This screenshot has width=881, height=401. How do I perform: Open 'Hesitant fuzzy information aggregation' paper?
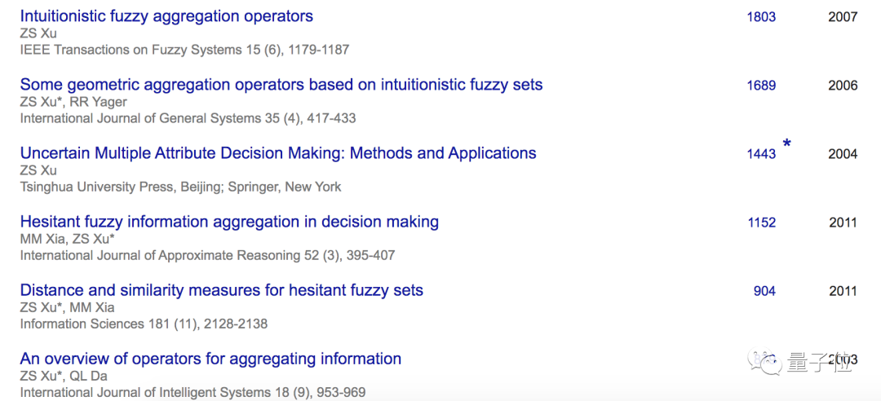tap(229, 222)
